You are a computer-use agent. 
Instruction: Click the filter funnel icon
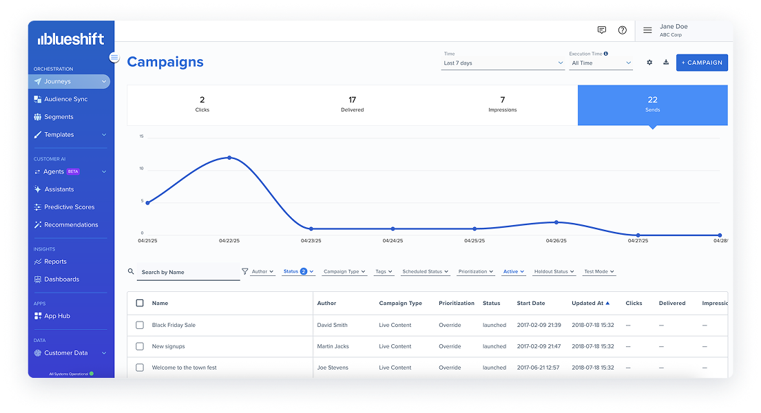click(244, 272)
